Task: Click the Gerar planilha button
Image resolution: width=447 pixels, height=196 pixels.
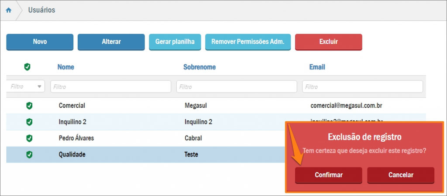Action: (175, 42)
